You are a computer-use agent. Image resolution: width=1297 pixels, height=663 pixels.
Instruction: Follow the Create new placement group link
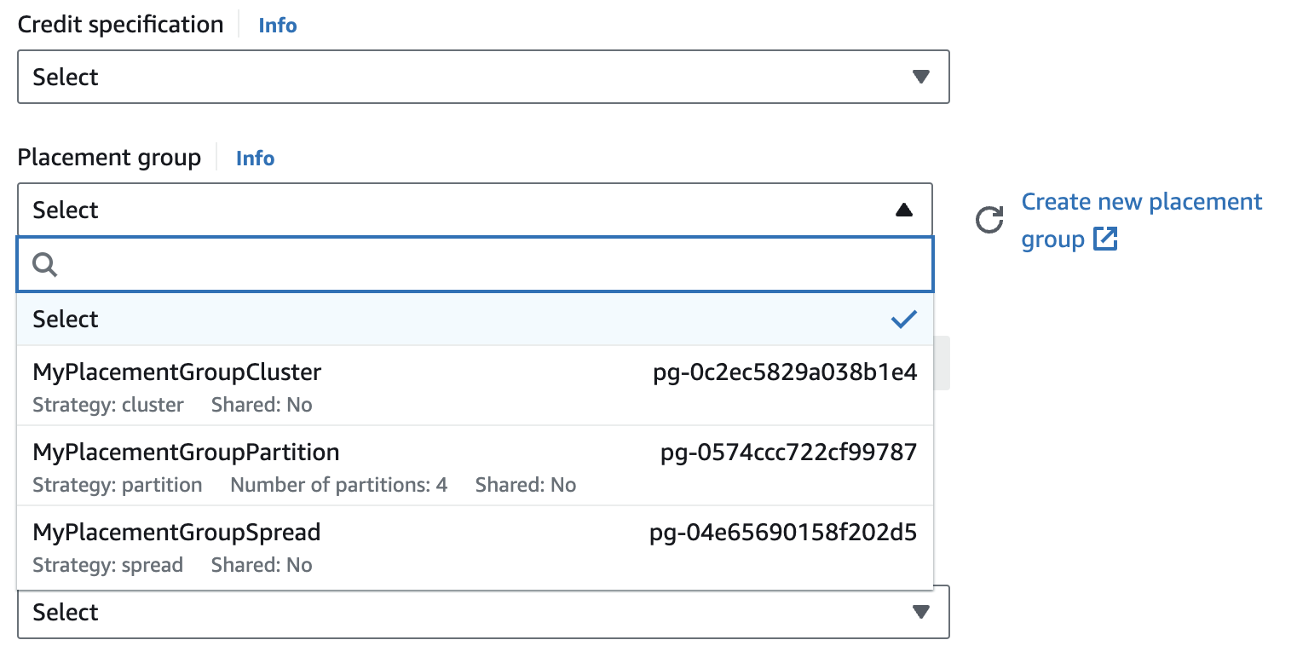(1141, 203)
